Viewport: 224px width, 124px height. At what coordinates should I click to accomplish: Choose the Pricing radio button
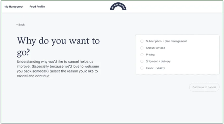coord(142,55)
